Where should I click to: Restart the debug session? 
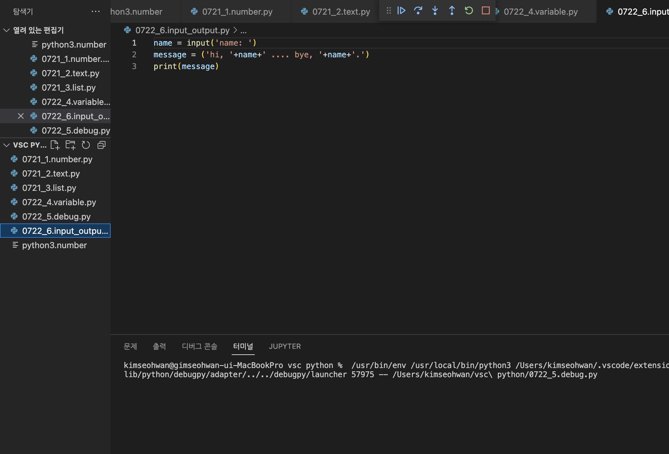(469, 11)
